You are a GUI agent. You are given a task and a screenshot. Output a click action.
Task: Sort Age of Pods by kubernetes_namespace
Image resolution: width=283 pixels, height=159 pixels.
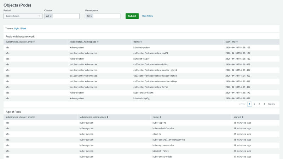click(94, 117)
